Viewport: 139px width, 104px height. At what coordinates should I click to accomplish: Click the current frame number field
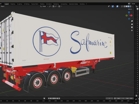click(109, 98)
